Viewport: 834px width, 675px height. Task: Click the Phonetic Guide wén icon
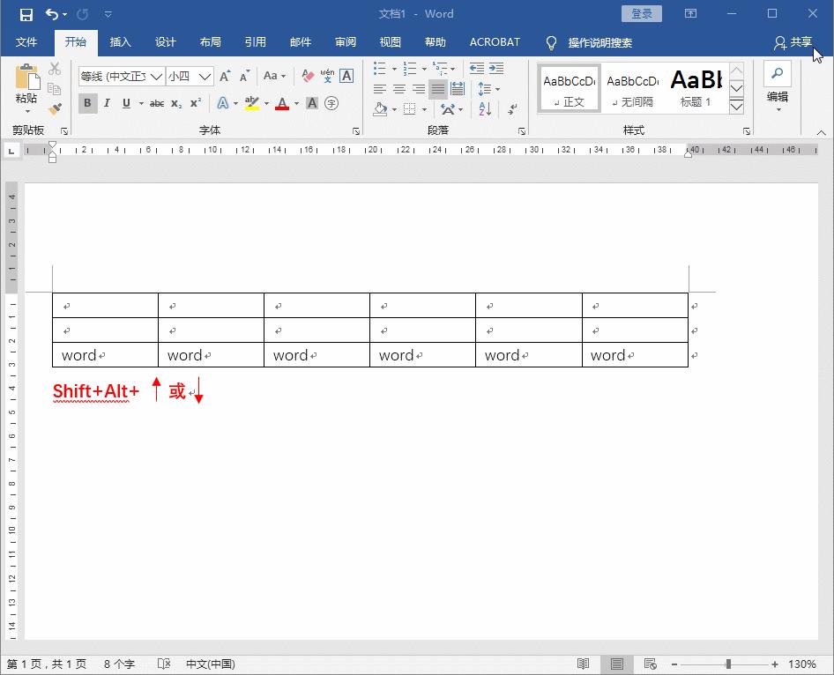tap(327, 76)
